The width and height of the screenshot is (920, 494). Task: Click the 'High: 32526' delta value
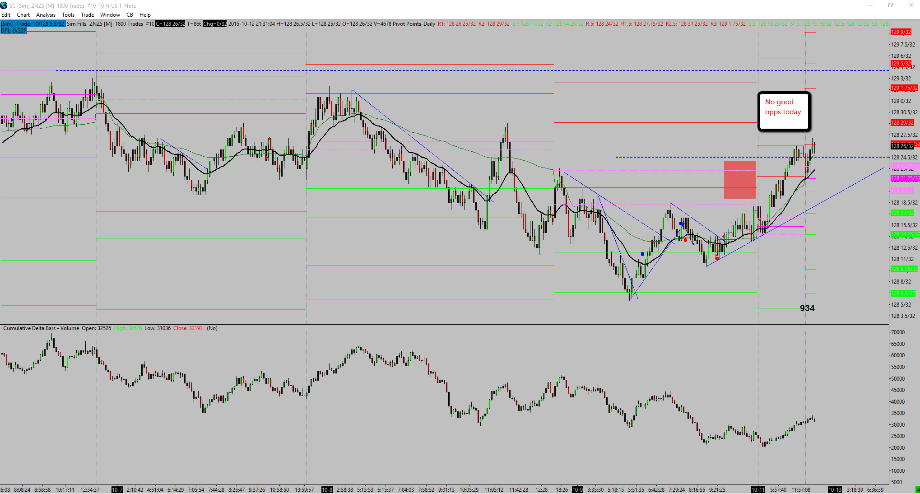[x=128, y=328]
